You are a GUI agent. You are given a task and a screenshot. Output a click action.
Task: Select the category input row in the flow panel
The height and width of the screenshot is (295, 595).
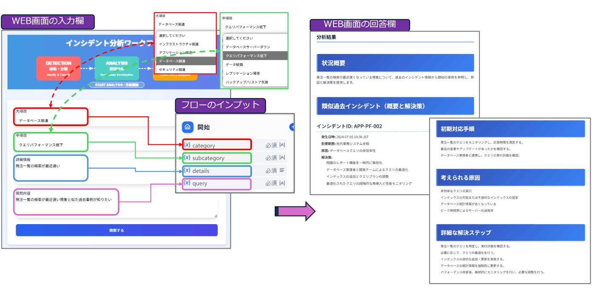235,145
